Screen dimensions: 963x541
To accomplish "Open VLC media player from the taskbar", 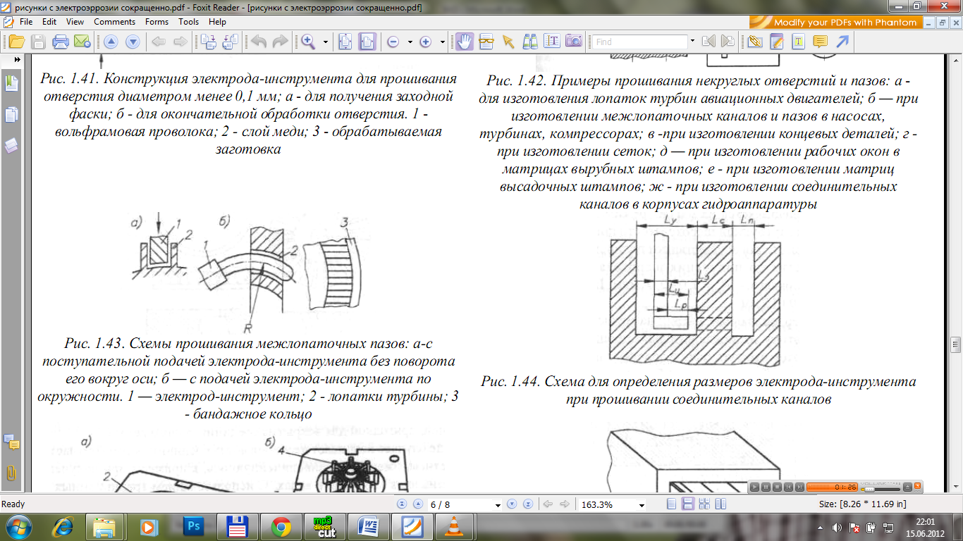I will tap(453, 527).
